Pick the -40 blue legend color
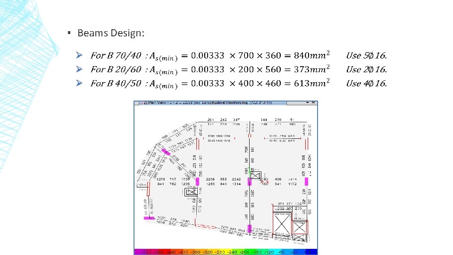 point(294,252)
